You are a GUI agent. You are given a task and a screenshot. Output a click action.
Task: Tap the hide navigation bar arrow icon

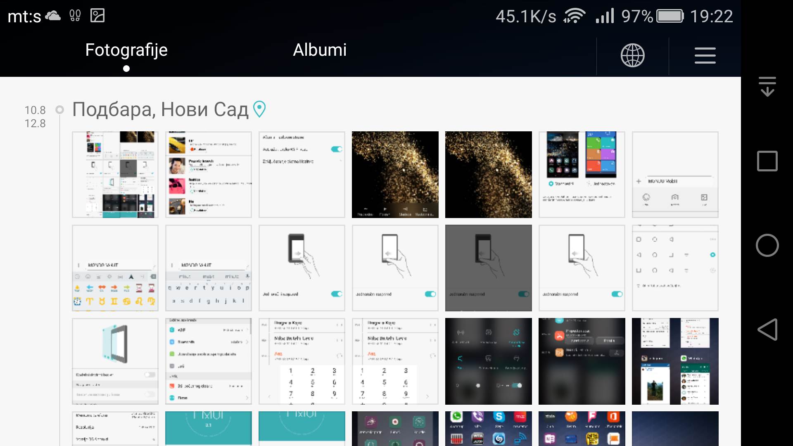767,87
